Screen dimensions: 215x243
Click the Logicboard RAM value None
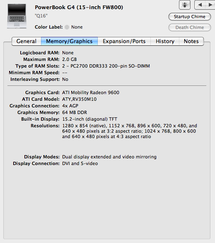[68, 53]
